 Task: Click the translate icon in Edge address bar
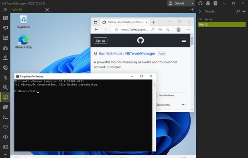coord(160,30)
